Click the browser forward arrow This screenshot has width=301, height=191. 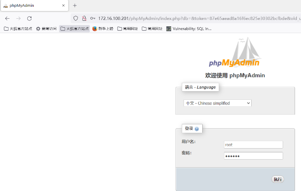click(18, 18)
